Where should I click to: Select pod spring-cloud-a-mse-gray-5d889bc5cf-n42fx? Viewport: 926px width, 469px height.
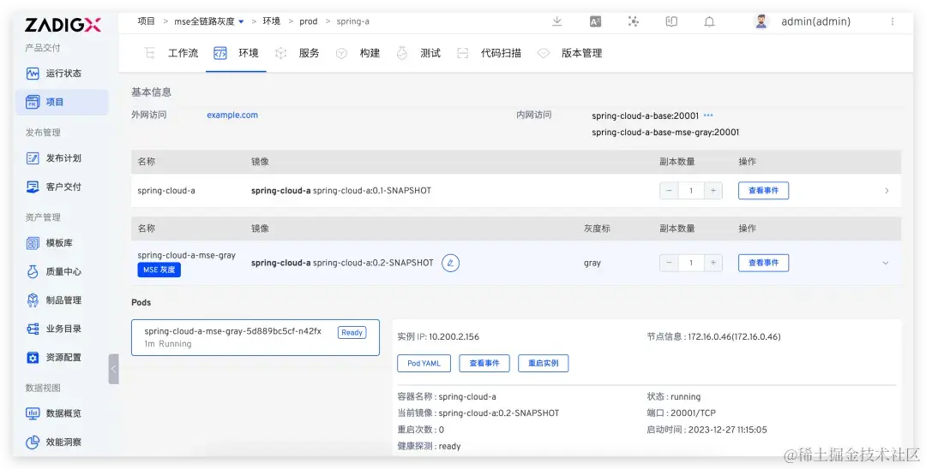pos(256,337)
